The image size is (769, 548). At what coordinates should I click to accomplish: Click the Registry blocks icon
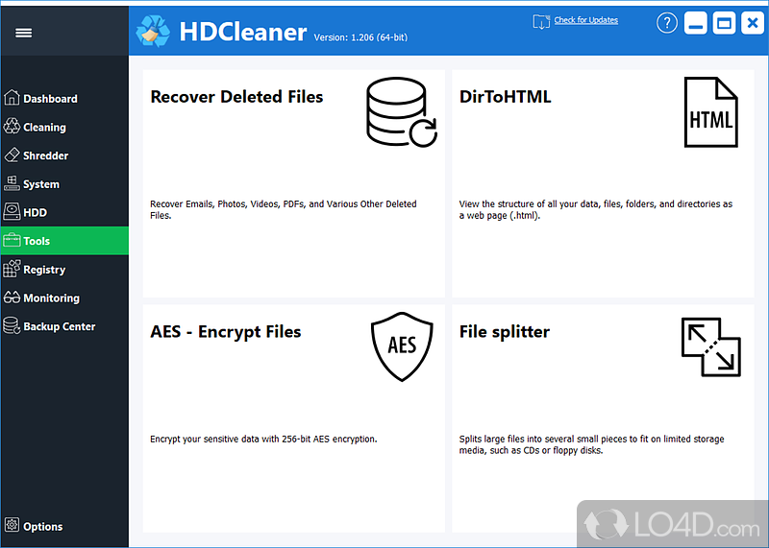12,269
